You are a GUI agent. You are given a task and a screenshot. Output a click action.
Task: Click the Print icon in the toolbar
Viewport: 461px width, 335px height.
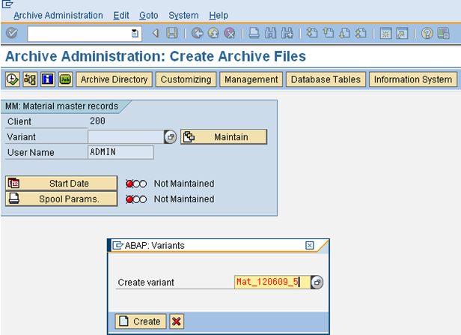click(x=254, y=33)
